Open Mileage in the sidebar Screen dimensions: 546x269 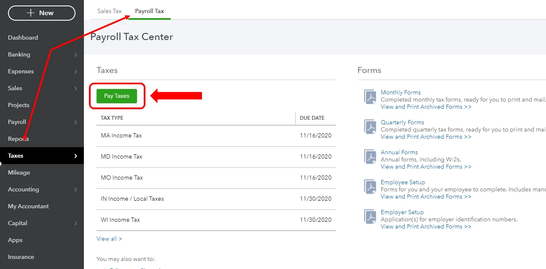coord(19,172)
